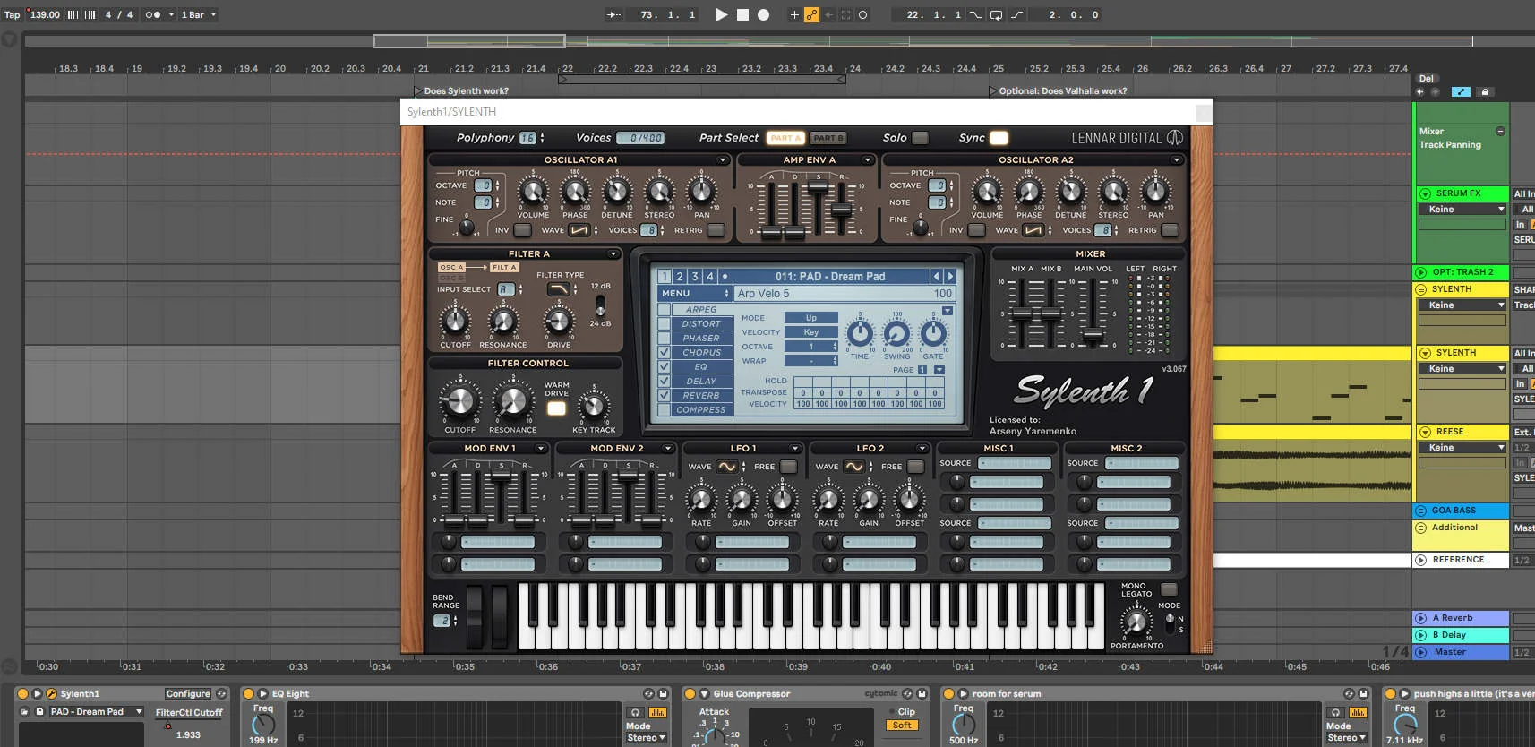Select preset bank number 2
Viewport: 1535px width, 747px height.
tap(680, 277)
